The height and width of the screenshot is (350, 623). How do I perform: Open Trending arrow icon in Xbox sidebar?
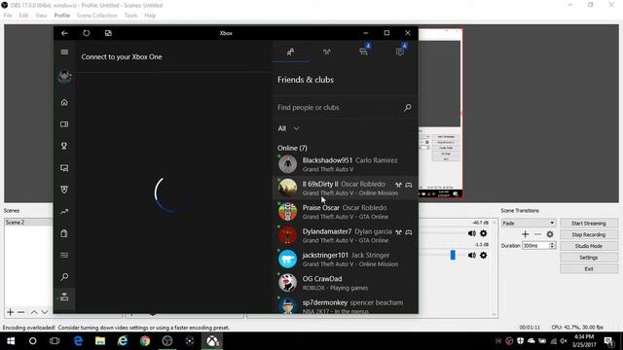[x=64, y=212]
